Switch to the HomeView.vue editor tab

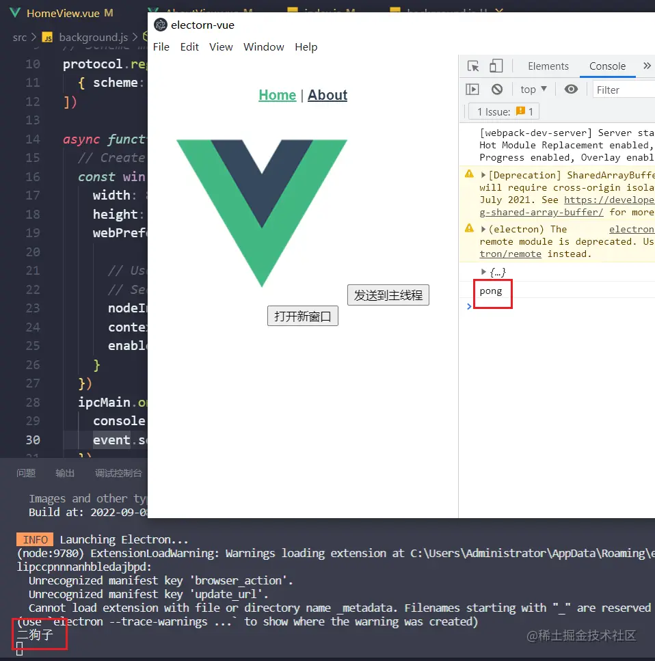point(64,13)
